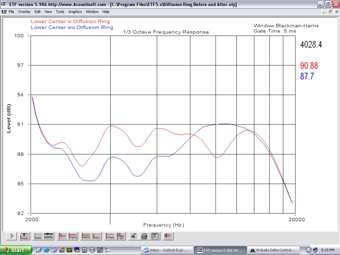Click the 'Lower Center wo Diffusion Ring' legend

click(x=72, y=27)
